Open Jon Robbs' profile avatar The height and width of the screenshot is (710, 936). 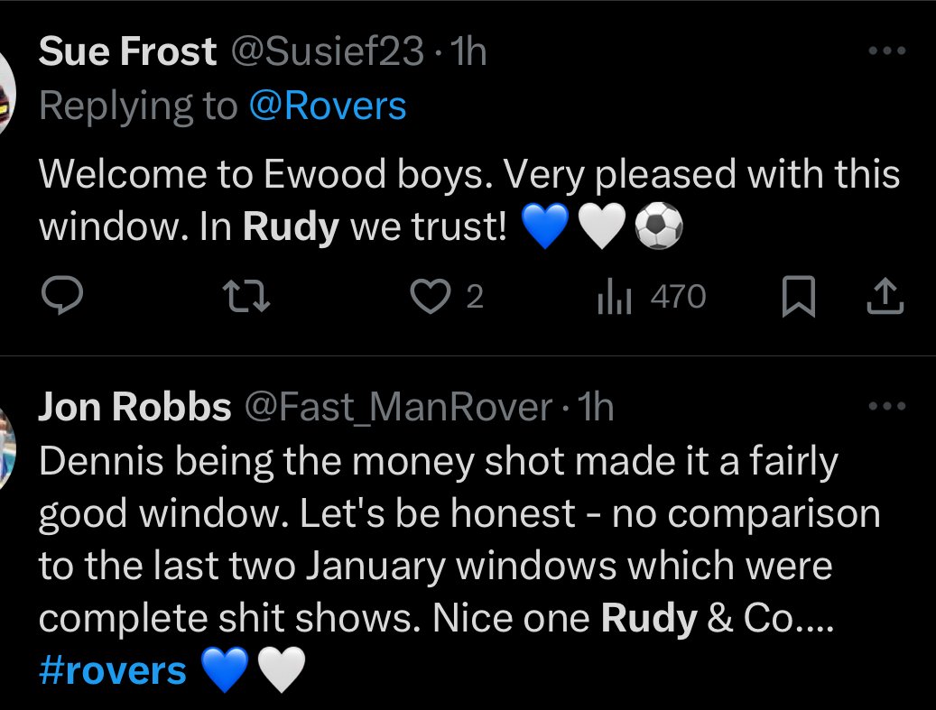(6, 448)
